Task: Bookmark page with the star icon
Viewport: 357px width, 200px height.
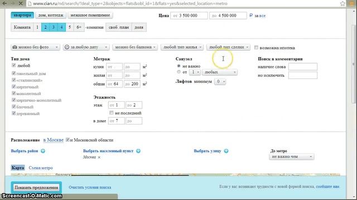Action: coord(342,3)
